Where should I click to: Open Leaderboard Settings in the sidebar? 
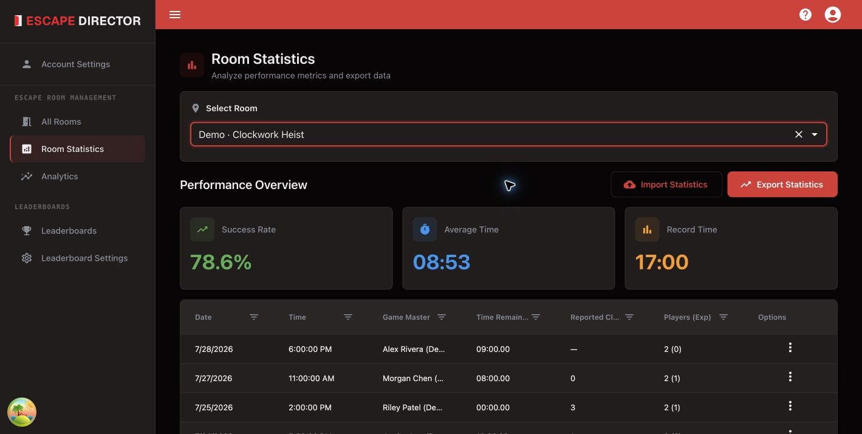77,258
